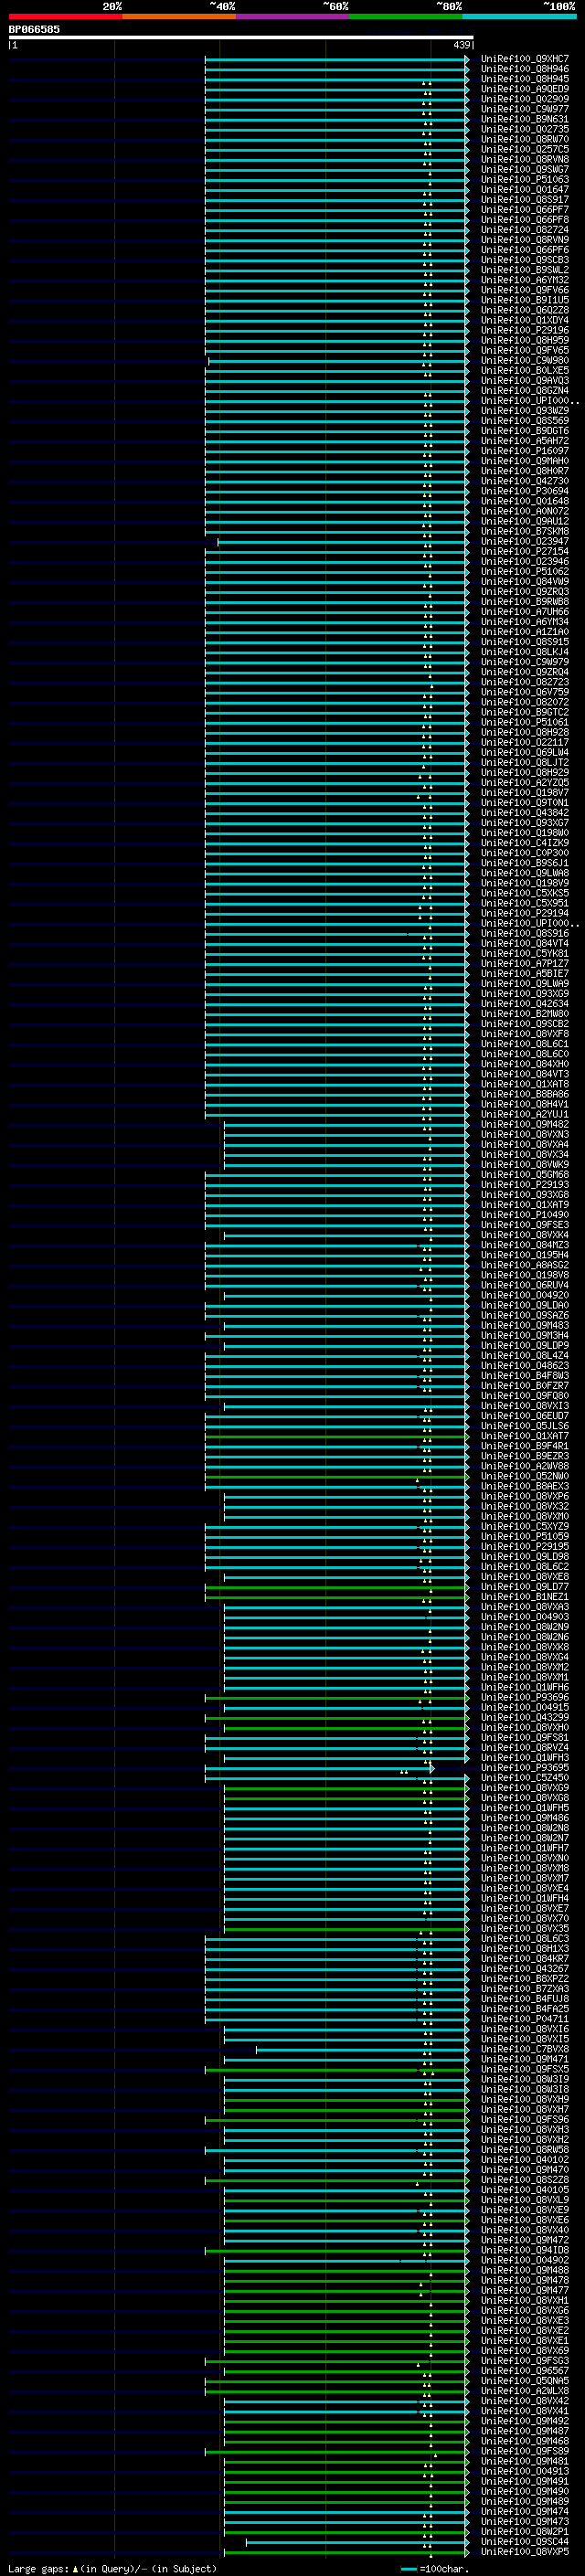Open hit UniRef100_Q8H945
The image size is (585, 2576).
[x=525, y=79]
